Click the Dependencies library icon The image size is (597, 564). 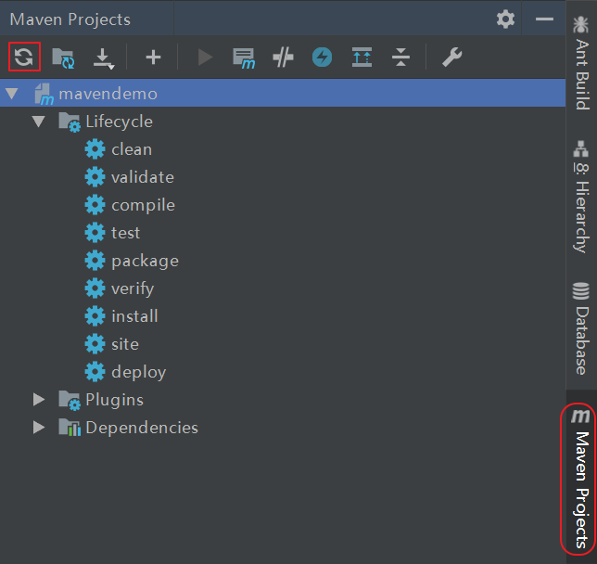[70, 428]
